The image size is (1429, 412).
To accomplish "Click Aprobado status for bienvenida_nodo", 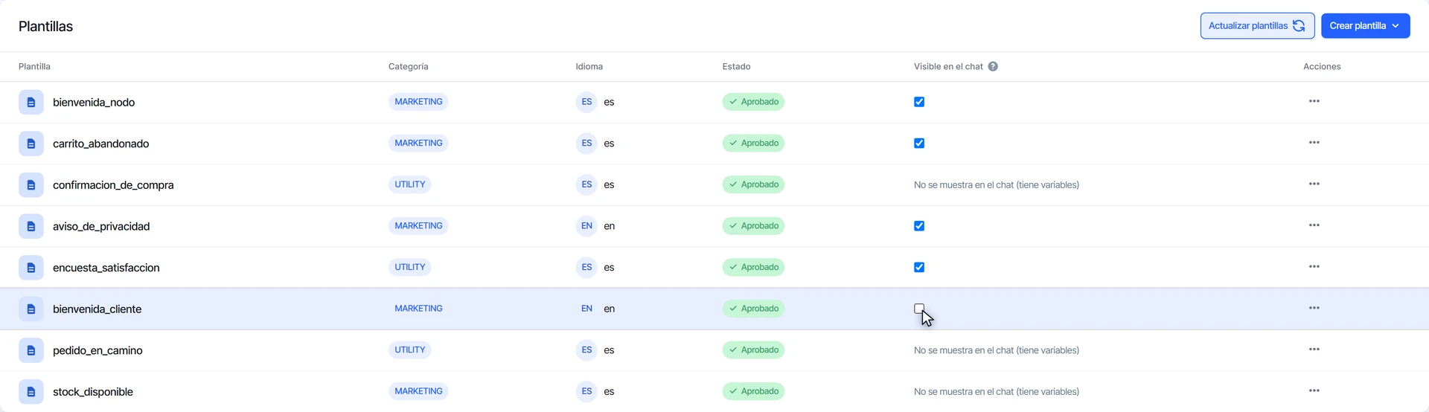I will click(x=753, y=102).
